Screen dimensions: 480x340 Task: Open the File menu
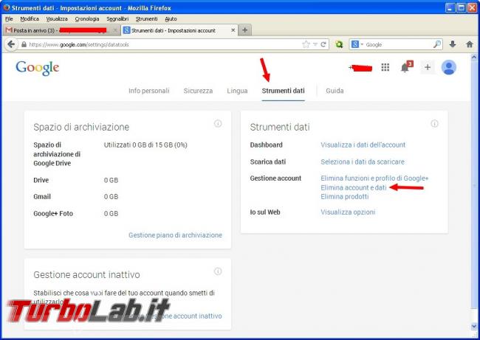pyautogui.click(x=9, y=19)
